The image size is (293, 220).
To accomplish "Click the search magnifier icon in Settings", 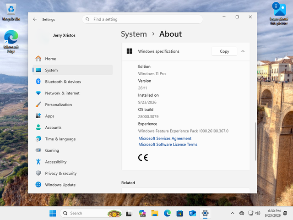I will tap(87, 19).
